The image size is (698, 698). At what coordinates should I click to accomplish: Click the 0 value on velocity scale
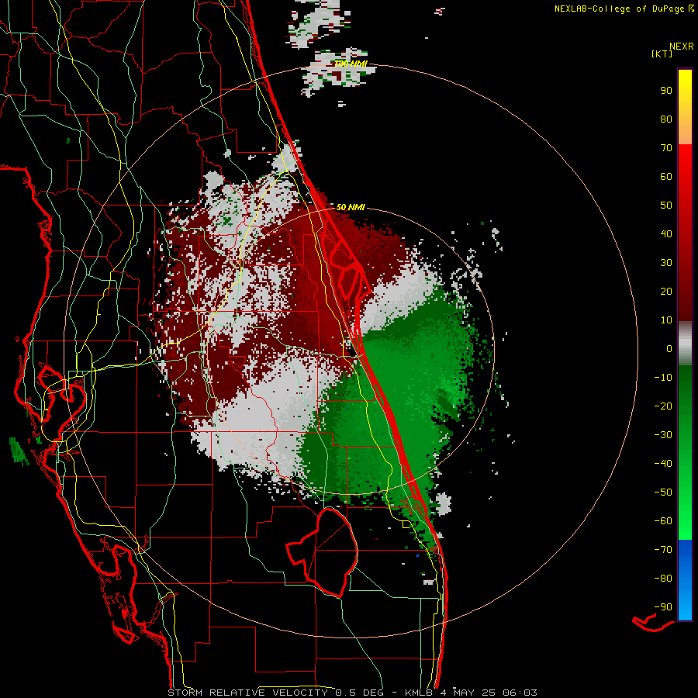(669, 349)
